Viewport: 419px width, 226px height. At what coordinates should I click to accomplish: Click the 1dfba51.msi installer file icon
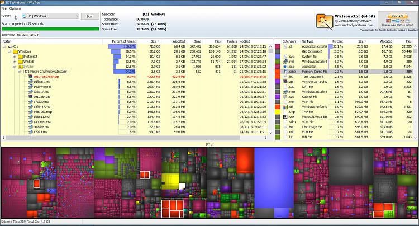point(31,82)
